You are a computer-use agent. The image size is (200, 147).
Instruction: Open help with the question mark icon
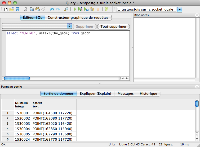point(106,9)
